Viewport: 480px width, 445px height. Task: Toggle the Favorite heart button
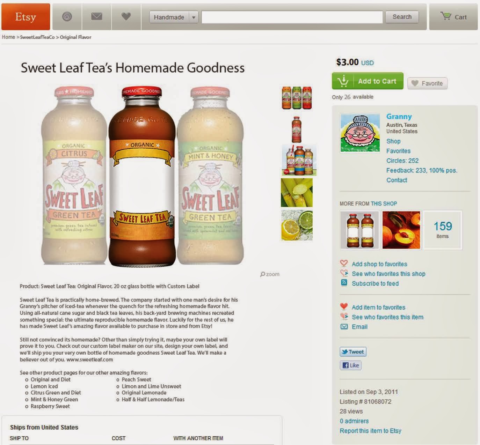click(x=427, y=83)
